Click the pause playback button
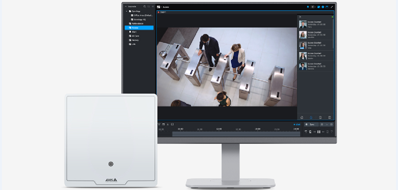Screen dimensions: 398x190 (318, 132)
